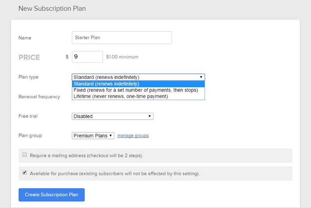Click the dollar sign beside the price field
Image resolution: width=311 pixels, height=208 pixels.
click(66, 57)
